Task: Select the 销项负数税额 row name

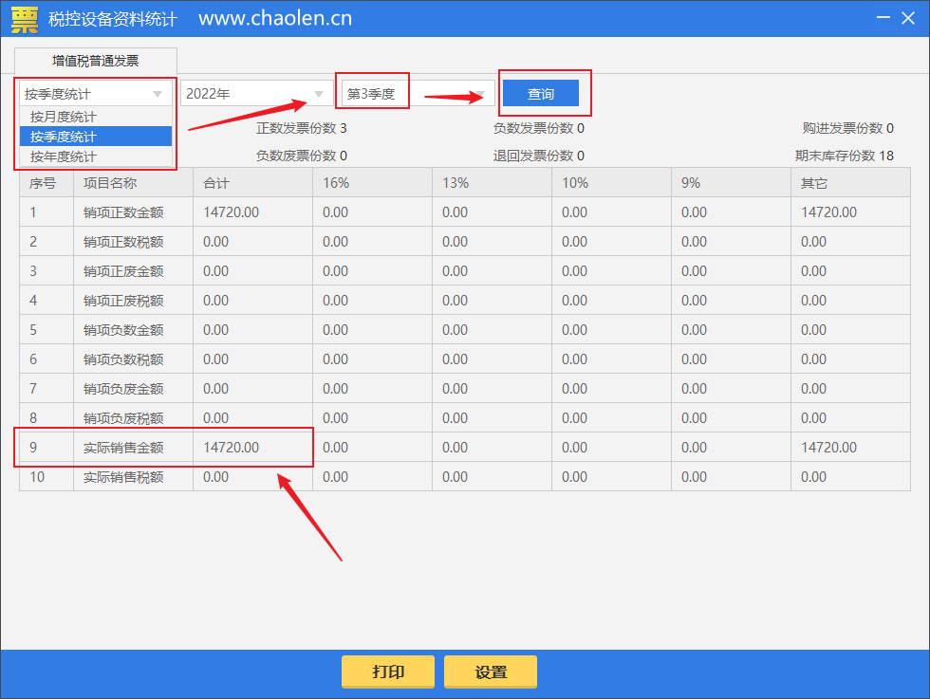Action: [x=123, y=359]
